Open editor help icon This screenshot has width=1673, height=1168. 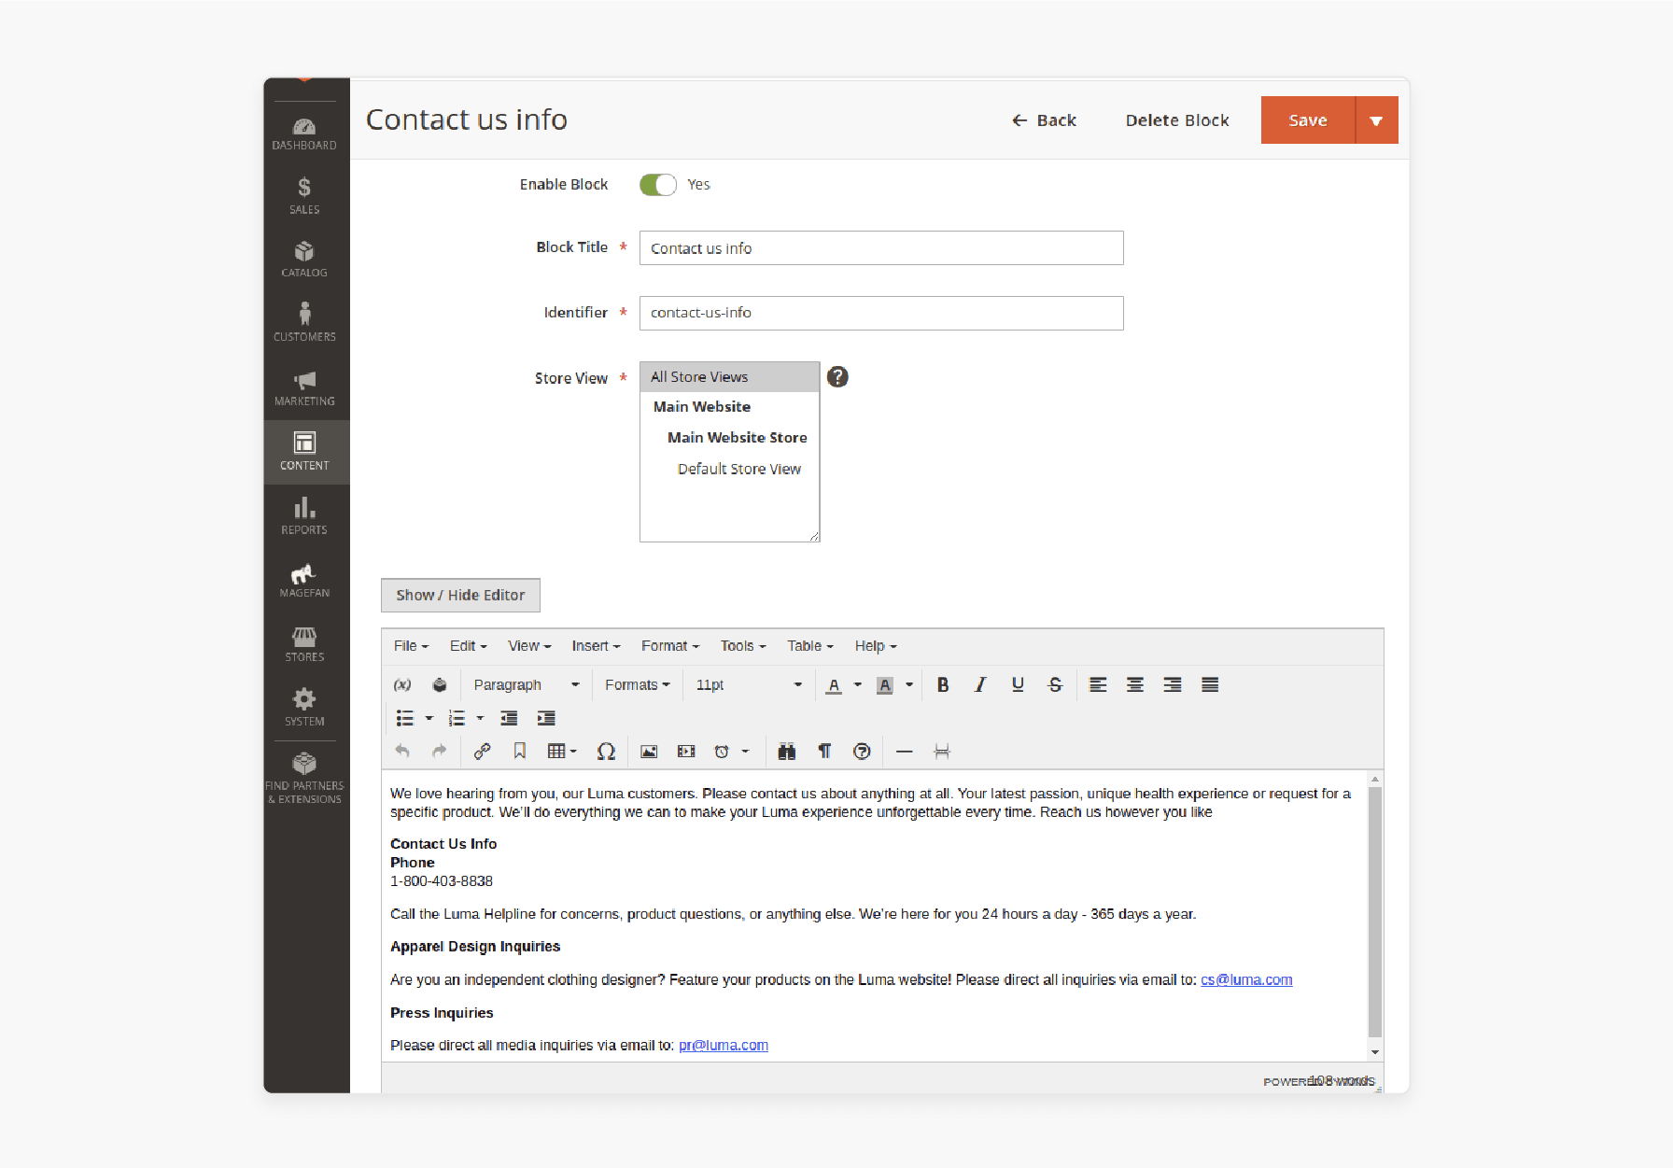862,751
